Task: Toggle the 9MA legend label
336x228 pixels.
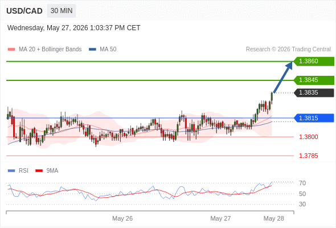Action: (x=52, y=171)
